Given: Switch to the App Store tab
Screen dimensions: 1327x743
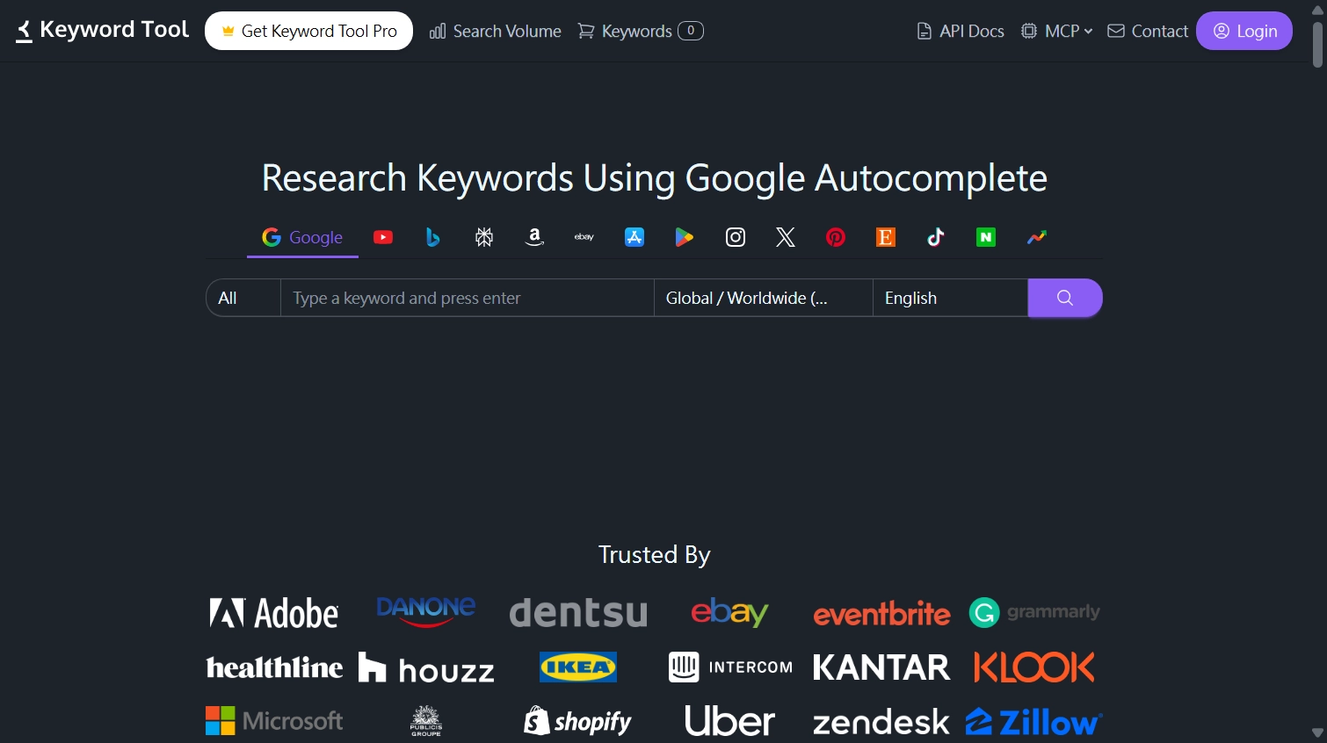Looking at the screenshot, I should [634, 237].
